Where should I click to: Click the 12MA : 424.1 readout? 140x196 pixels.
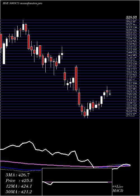19,186
